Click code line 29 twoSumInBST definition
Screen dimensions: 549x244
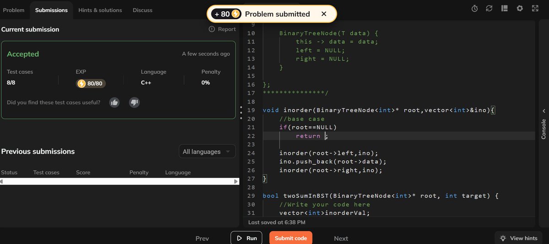381,196
